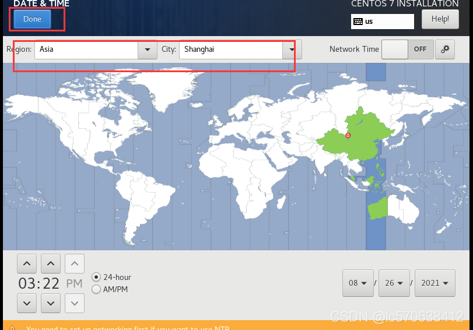Decrease minutes with the down arrow
473x330 pixels.
tap(51, 303)
